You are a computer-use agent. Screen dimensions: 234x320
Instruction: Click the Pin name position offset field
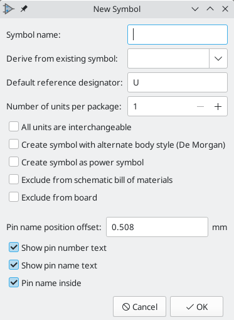[157, 227]
